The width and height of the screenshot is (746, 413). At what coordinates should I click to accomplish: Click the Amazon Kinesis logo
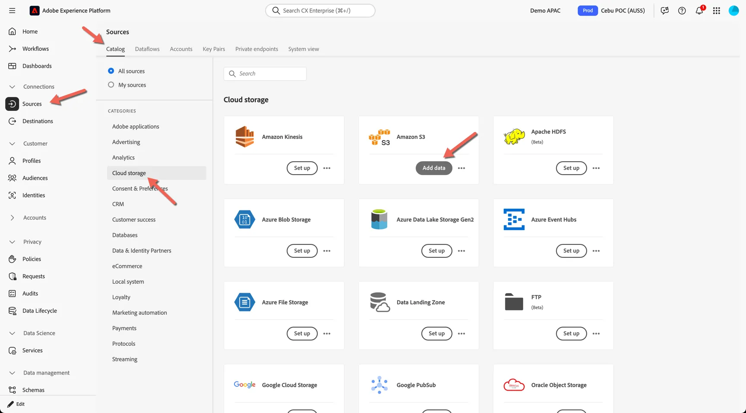pyautogui.click(x=245, y=137)
